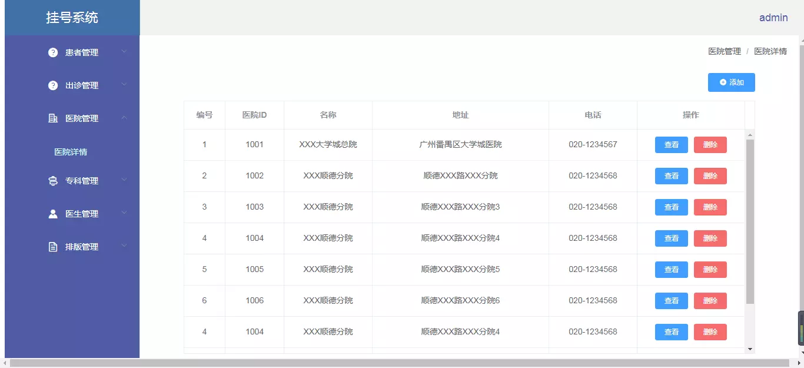Click 删除 for hospital 1006
The height and width of the screenshot is (368, 804).
pyautogui.click(x=710, y=301)
